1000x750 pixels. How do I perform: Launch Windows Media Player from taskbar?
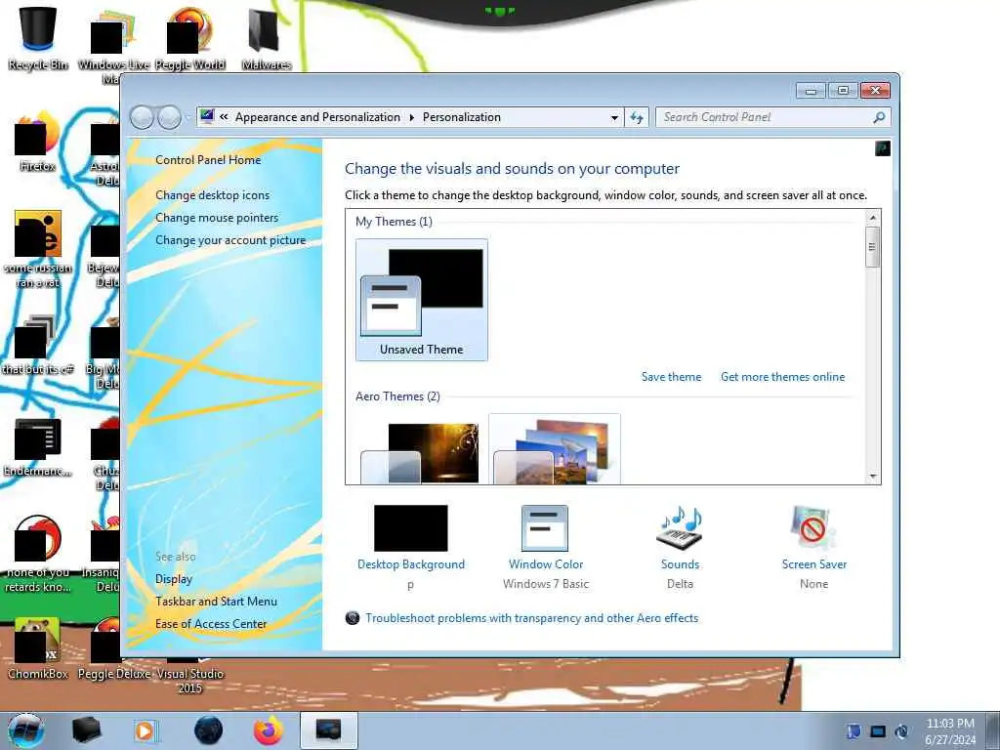[146, 730]
